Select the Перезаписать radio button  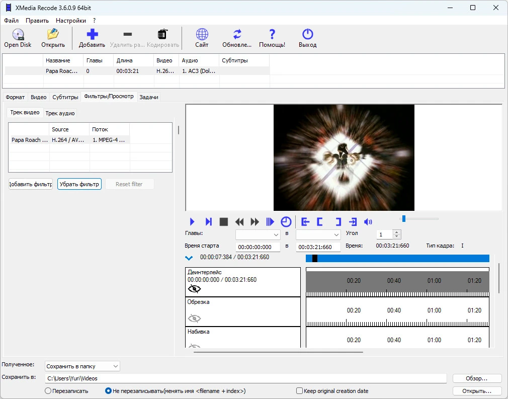point(48,390)
